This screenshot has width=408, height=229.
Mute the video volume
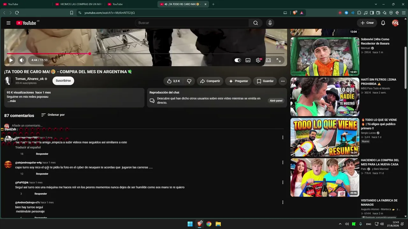pos(22,60)
